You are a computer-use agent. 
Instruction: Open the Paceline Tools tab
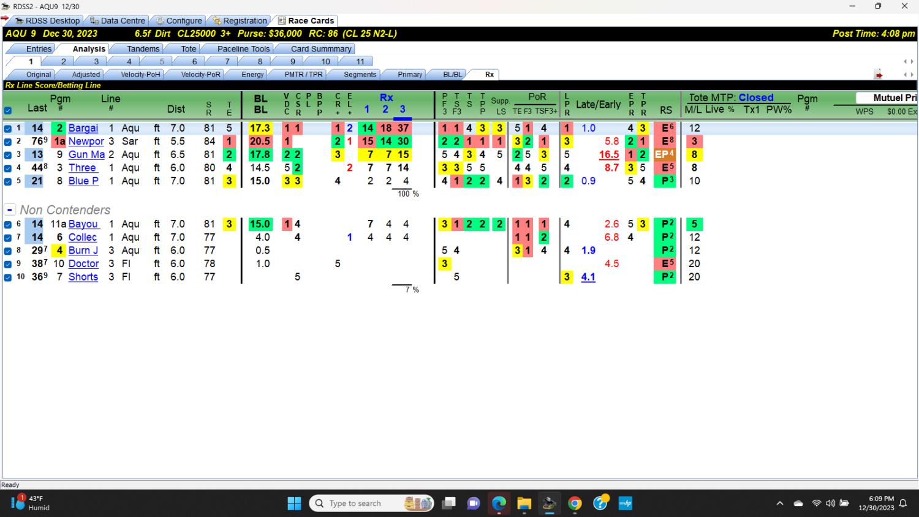[243, 49]
